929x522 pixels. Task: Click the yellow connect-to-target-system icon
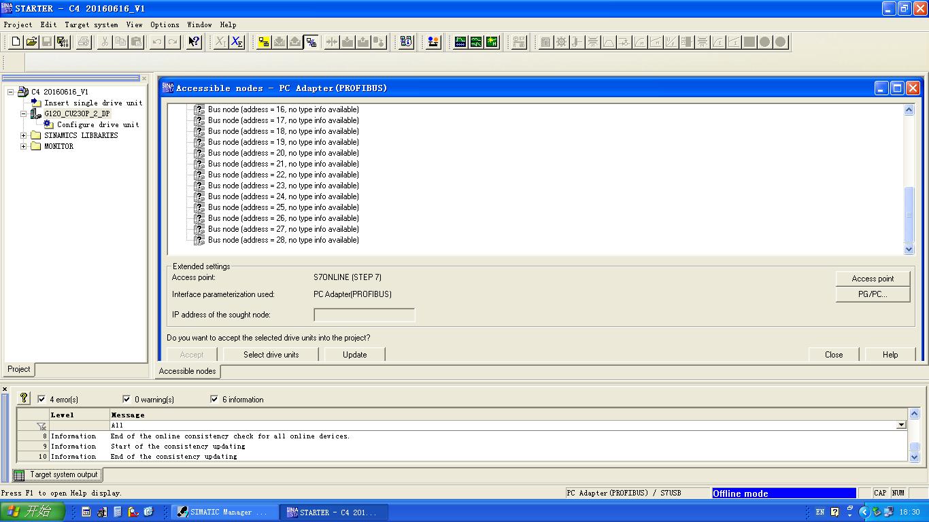coord(264,41)
